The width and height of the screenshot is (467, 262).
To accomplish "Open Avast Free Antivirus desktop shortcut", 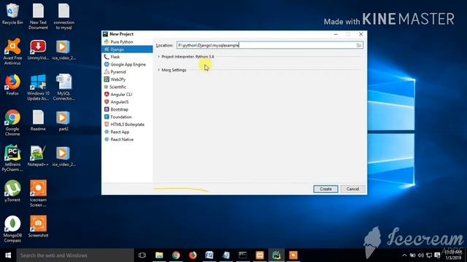I will point(12,52).
